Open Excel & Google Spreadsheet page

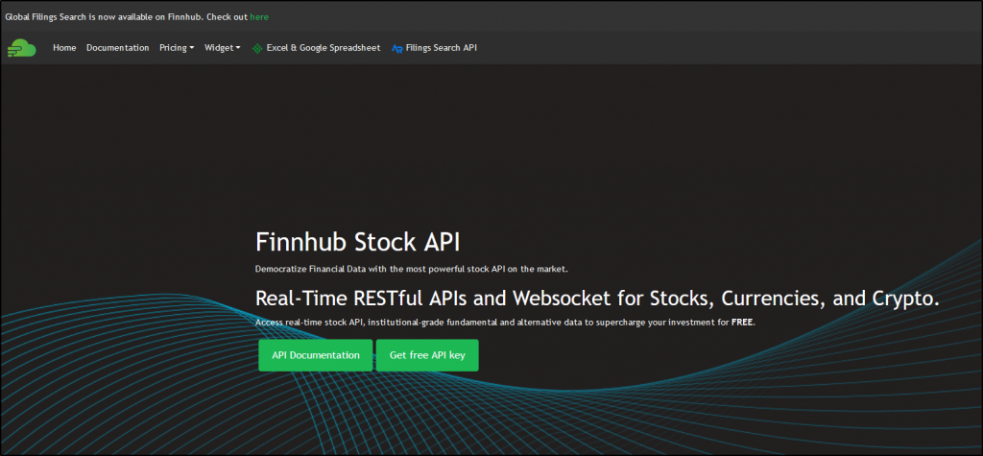coord(324,48)
